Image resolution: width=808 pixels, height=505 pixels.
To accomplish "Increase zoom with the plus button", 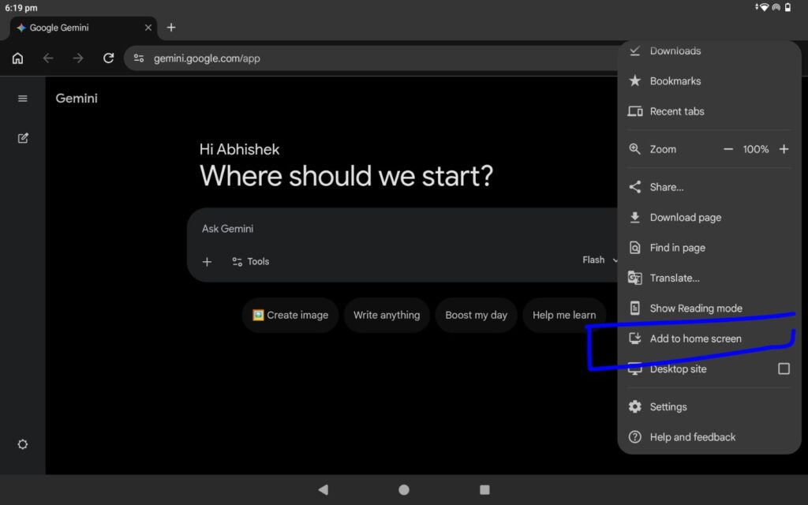I will click(784, 149).
